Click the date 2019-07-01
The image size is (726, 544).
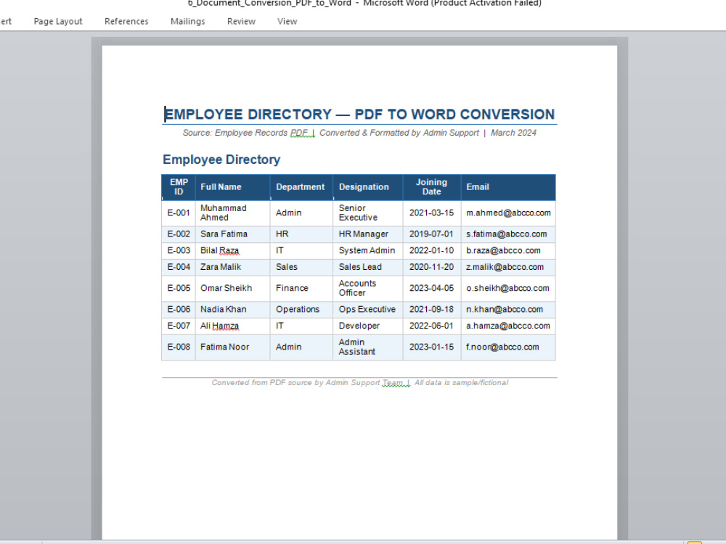coord(431,234)
